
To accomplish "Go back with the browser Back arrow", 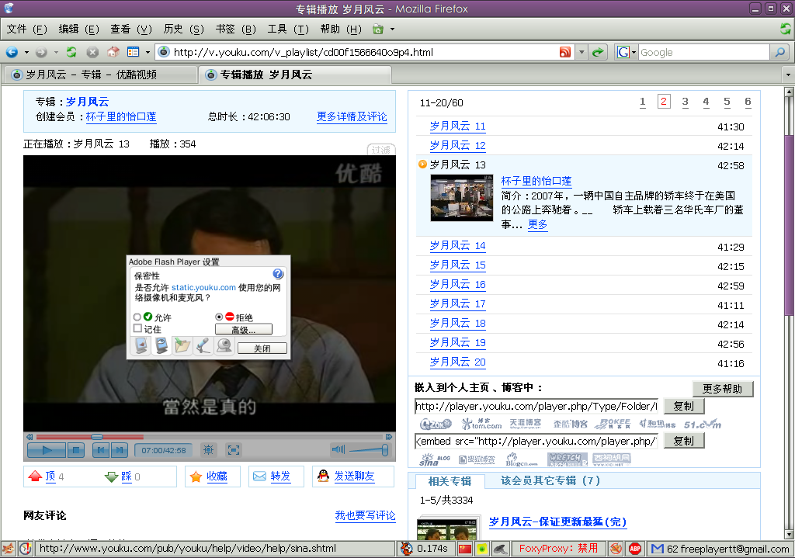I will [12, 52].
